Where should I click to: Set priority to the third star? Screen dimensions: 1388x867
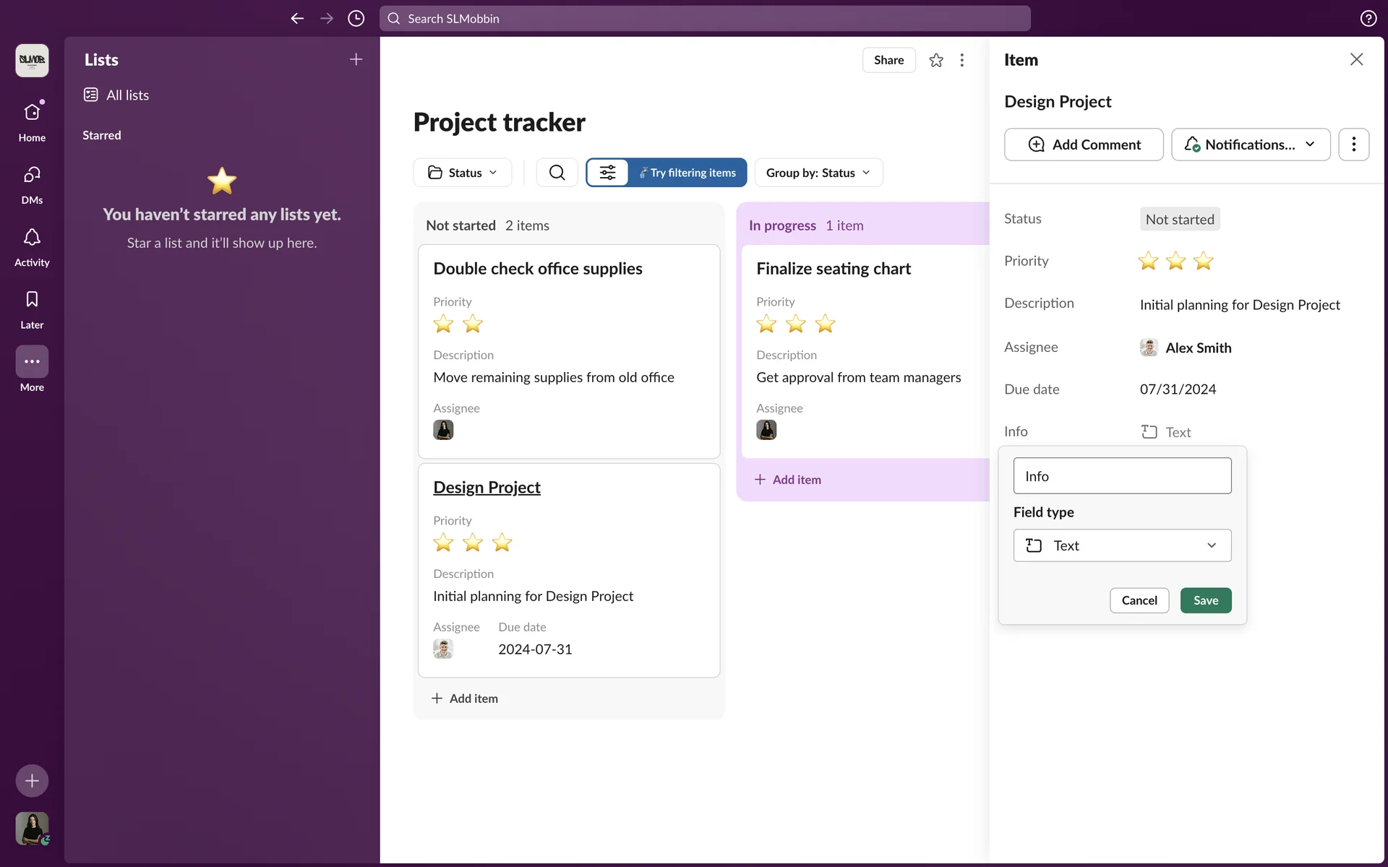tap(1203, 261)
